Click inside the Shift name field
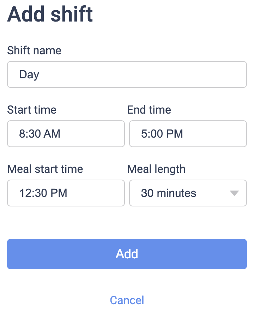Screen dimensions: 254x313 click(x=127, y=74)
